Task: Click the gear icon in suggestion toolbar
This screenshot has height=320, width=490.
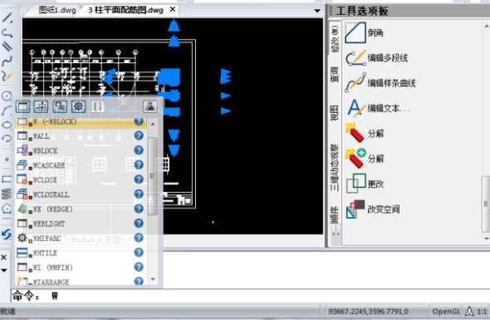Action: click(78, 106)
